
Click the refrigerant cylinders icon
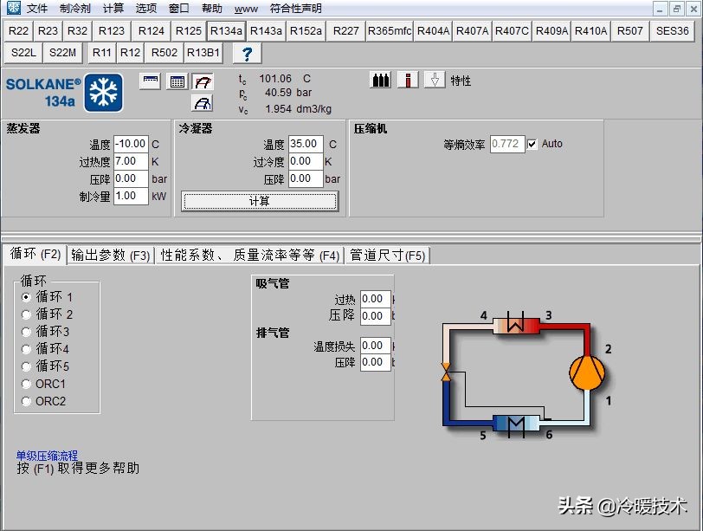pyautogui.click(x=381, y=80)
